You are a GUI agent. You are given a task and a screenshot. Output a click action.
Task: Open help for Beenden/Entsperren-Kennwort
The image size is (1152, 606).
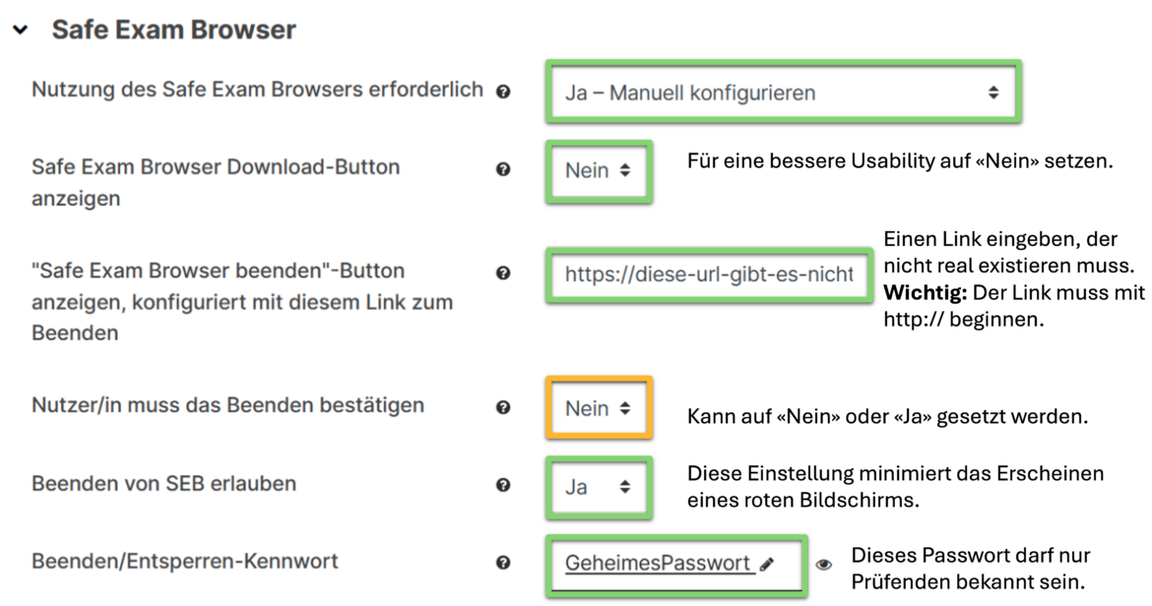click(x=503, y=563)
